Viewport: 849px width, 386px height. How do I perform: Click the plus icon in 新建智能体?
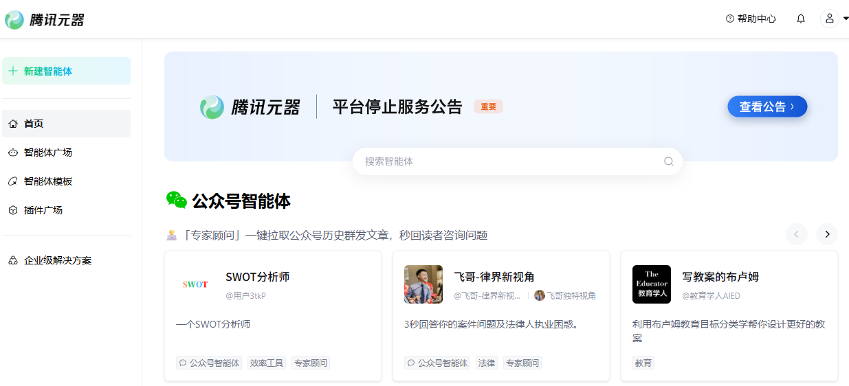click(13, 71)
